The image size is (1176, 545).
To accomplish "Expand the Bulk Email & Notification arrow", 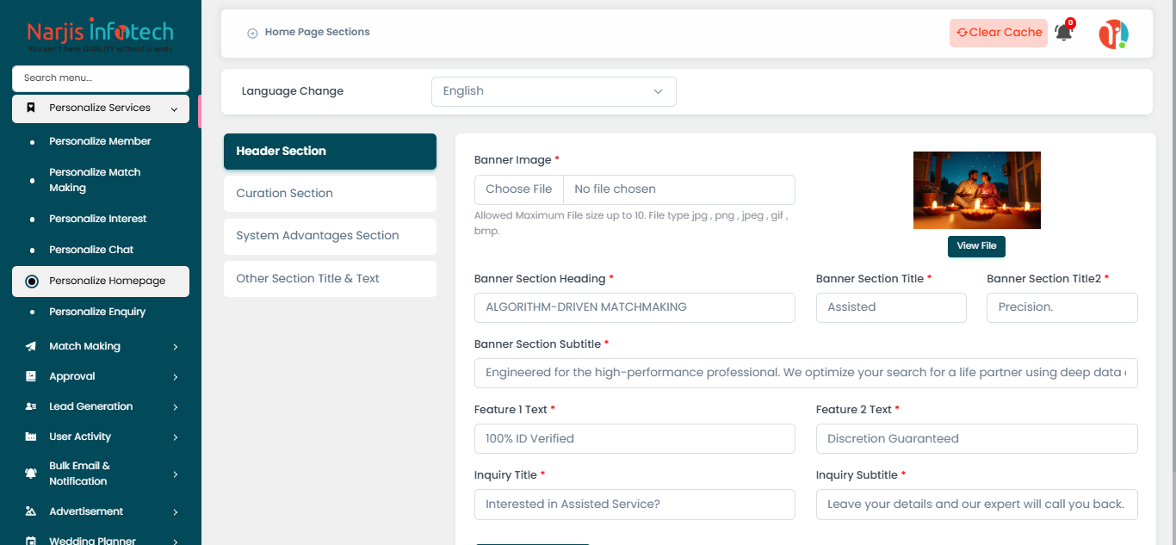I will coord(176,474).
